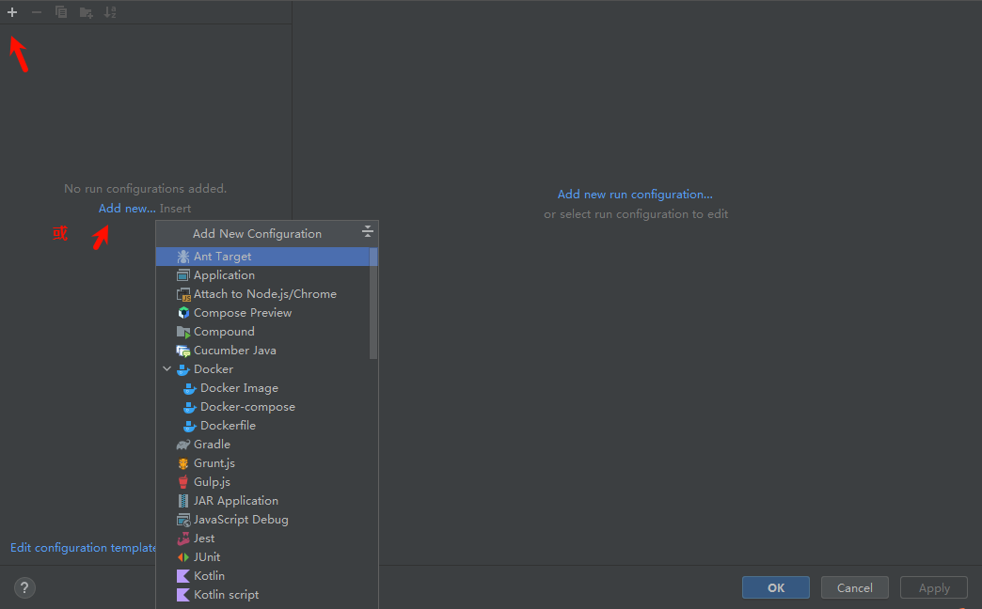
Task: Click the Compose Preview hexagon icon
Action: coord(182,313)
